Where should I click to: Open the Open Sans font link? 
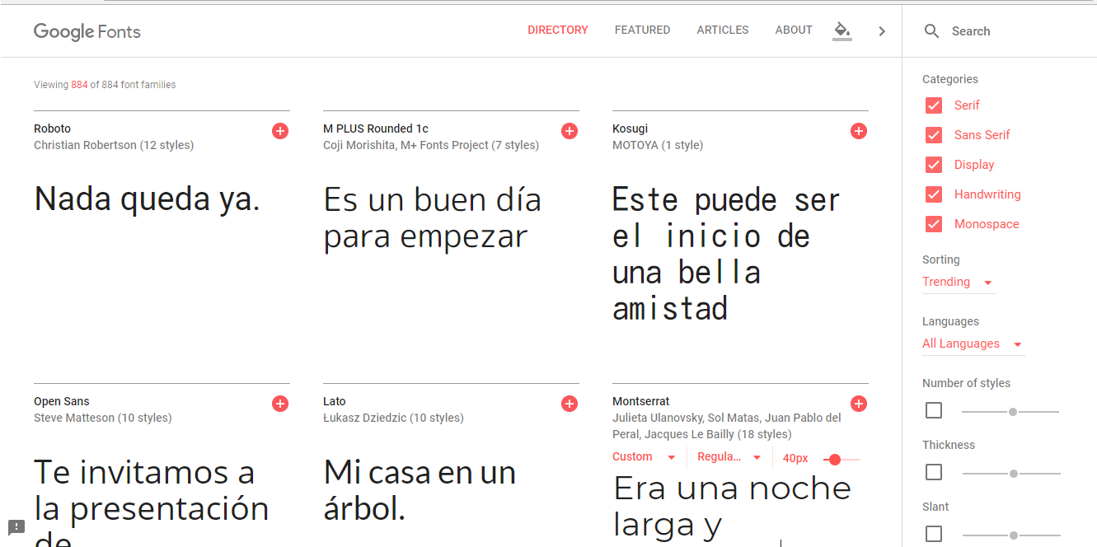point(61,401)
